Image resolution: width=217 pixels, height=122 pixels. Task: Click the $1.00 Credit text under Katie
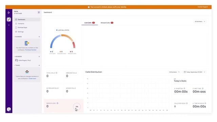point(18,14)
